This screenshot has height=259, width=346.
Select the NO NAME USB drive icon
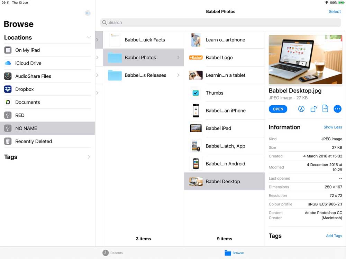pyautogui.click(x=8, y=128)
